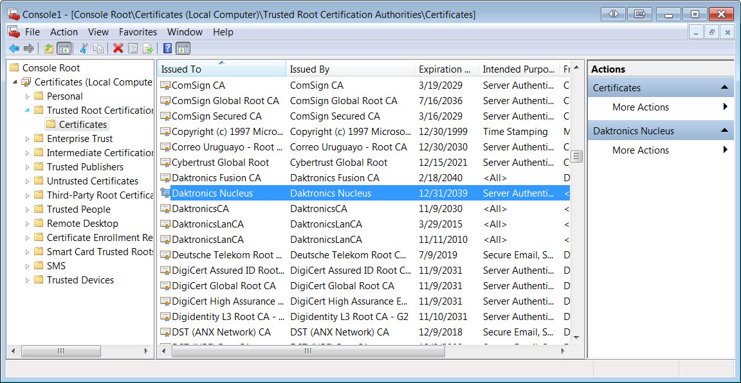Collapse Trusted Root Certification Authorities node
The image size is (741, 383).
tap(27, 111)
